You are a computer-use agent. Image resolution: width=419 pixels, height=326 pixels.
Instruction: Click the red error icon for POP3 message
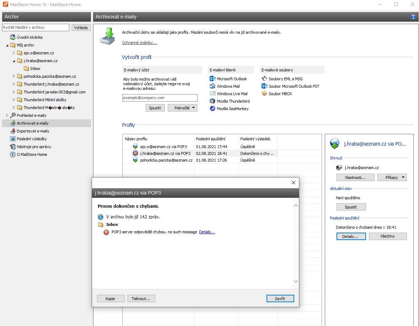pos(106,232)
